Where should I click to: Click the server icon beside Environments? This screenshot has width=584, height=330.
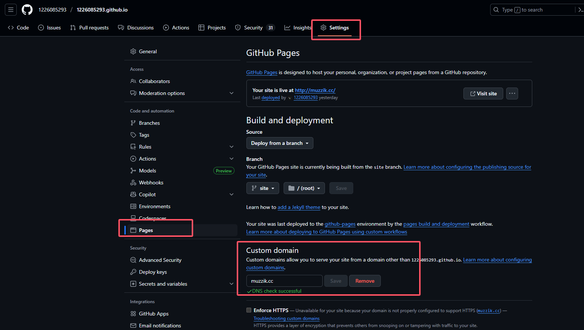133,206
